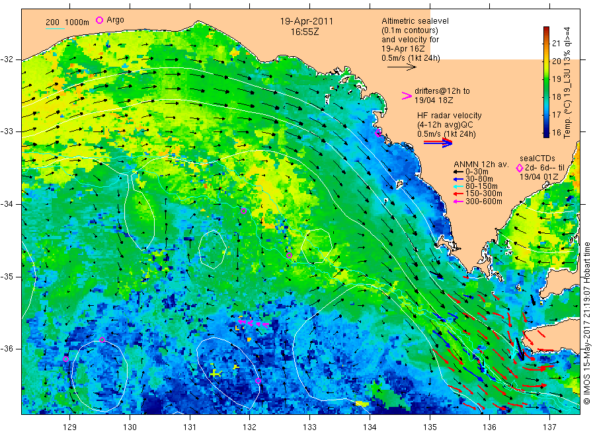Click the blue 30-80m ANMN arrow
The height and width of the screenshot is (436, 595).
(458, 179)
